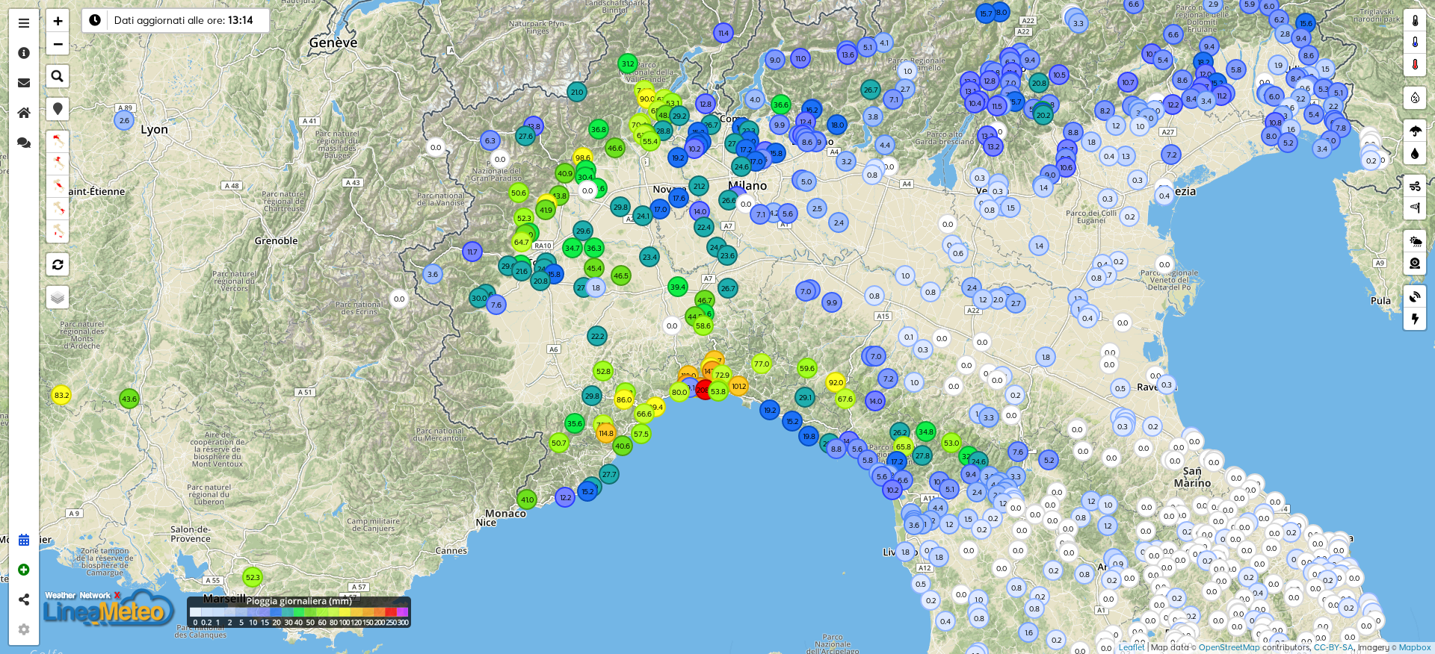This screenshot has width=1435, height=654.
Task: Open the envelope contact icon
Action: (x=24, y=83)
